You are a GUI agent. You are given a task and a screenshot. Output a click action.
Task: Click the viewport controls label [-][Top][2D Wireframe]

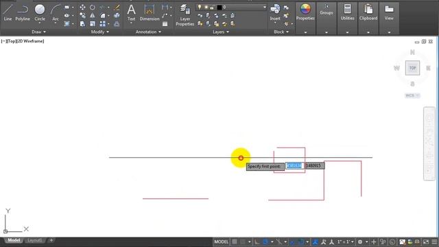click(x=23, y=41)
